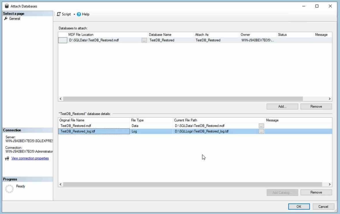
Task: Click the Cancel button
Action: pos(323,207)
